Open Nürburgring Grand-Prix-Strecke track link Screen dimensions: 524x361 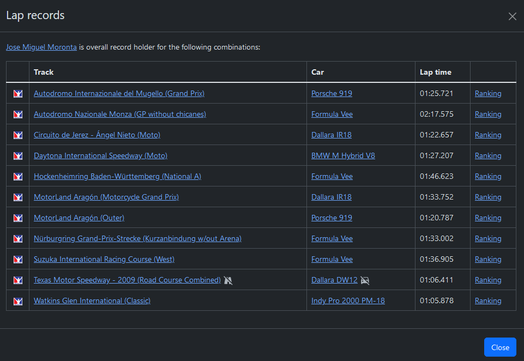click(137, 239)
